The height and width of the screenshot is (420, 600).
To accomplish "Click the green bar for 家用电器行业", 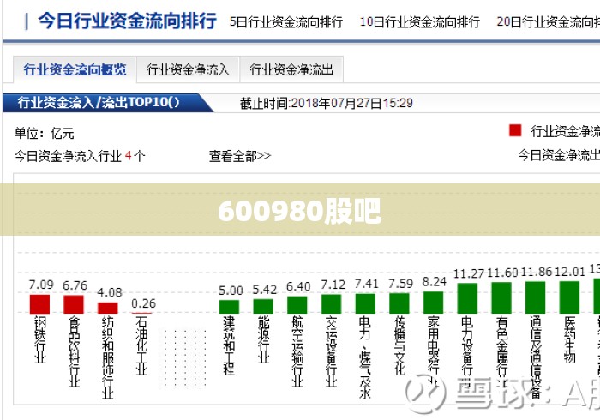I will point(433,303).
